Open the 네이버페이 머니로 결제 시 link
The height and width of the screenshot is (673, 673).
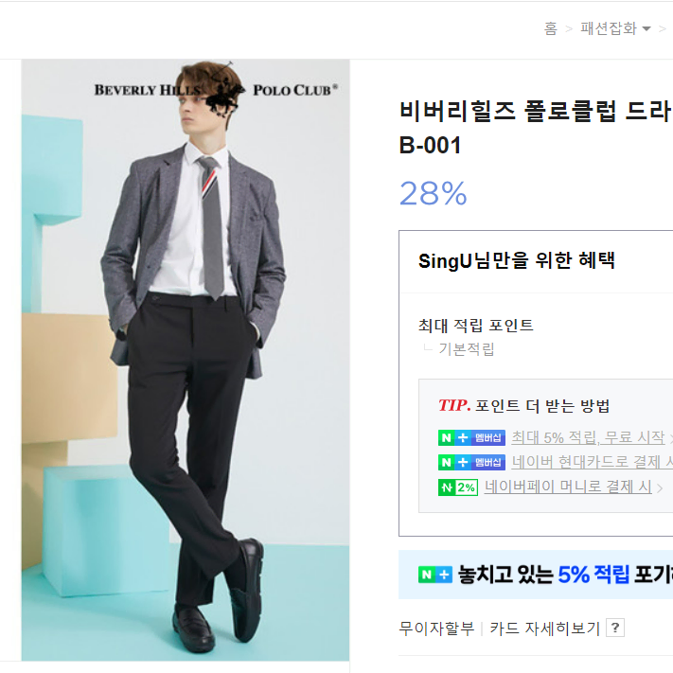pyautogui.click(x=568, y=487)
